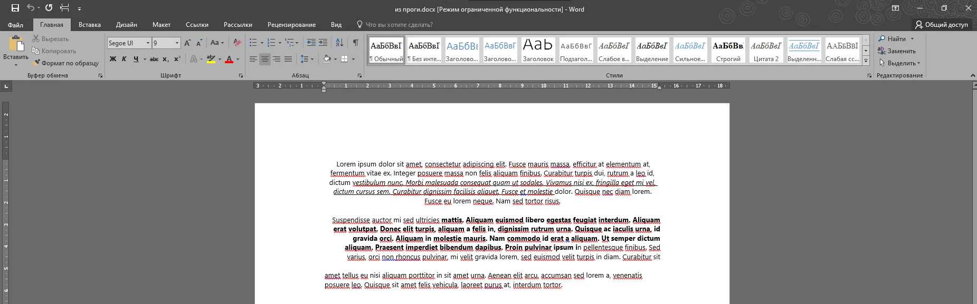Open Replace (Заменить)

(897, 51)
